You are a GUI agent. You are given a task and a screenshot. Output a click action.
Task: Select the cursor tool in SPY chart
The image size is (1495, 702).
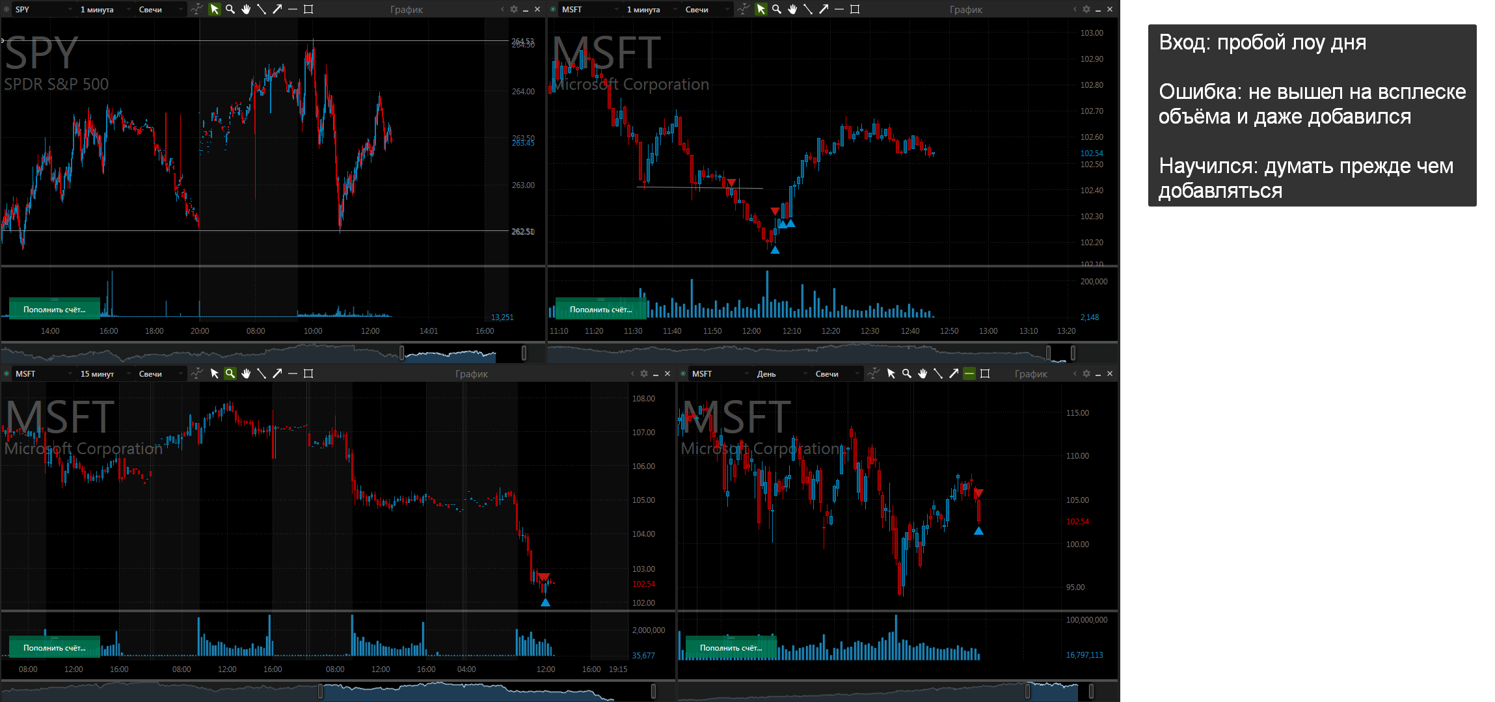[x=215, y=9]
